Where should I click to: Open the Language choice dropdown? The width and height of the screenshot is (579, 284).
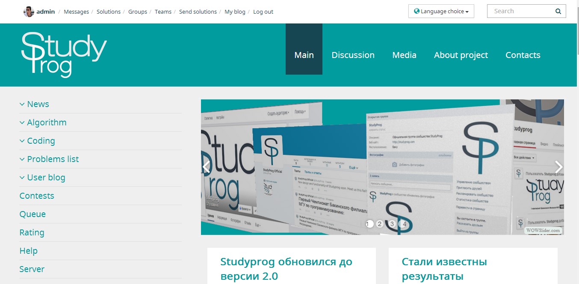click(441, 12)
